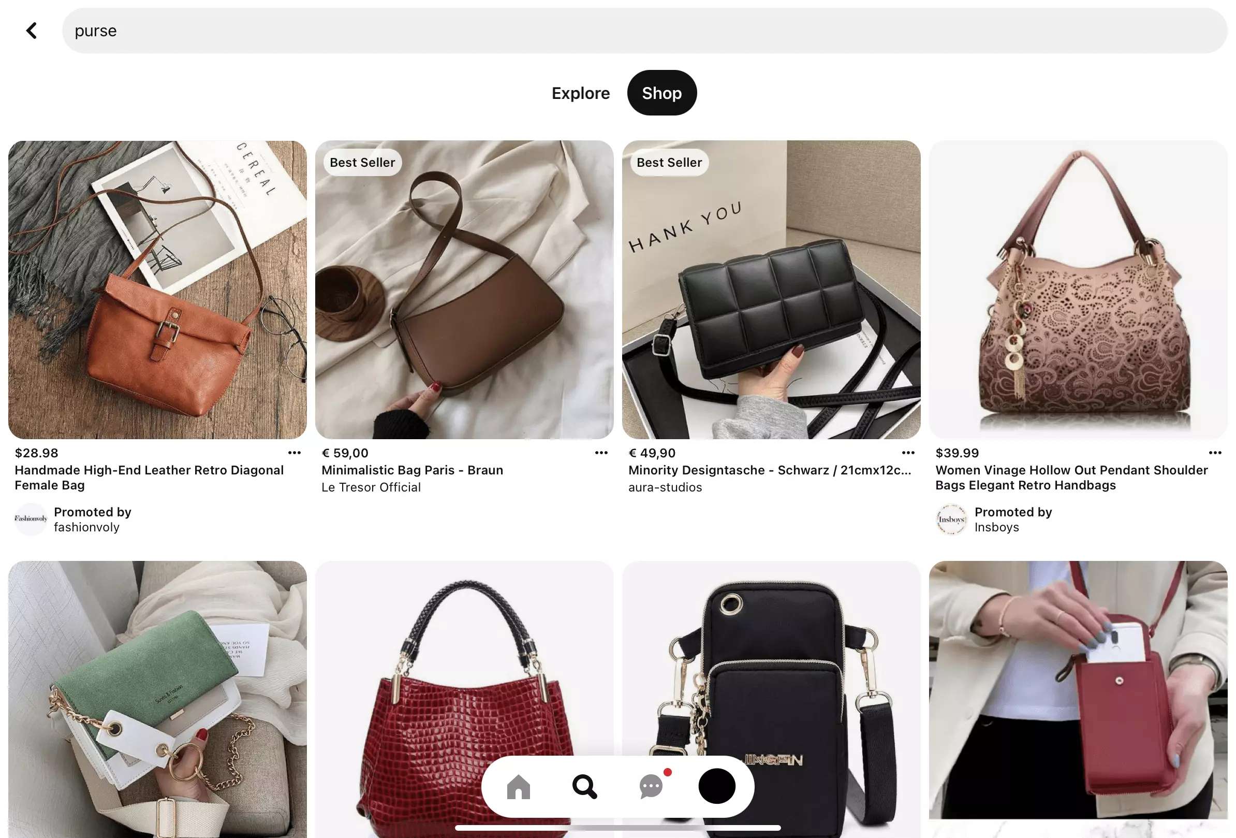This screenshot has width=1236, height=838.
Task: Tap the Messages icon with red dot
Action: pos(651,787)
